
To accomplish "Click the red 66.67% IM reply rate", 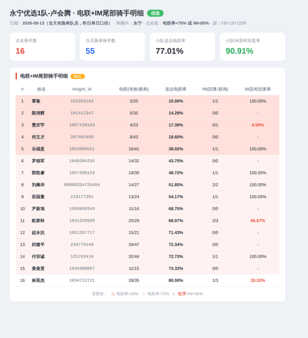I will (258, 220).
